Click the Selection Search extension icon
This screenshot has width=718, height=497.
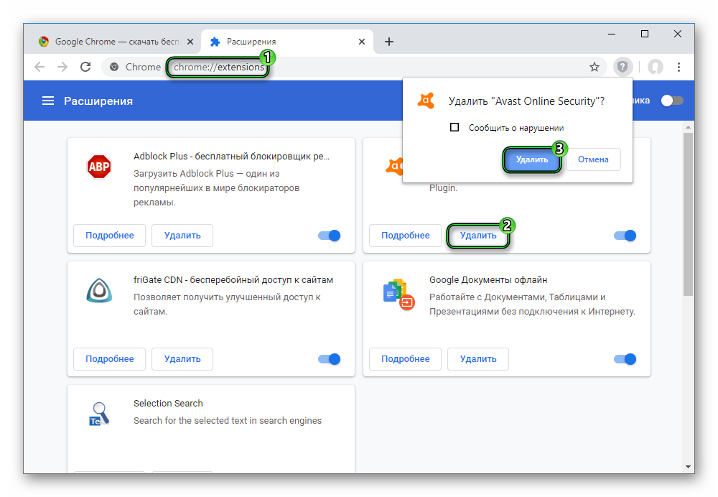(99, 414)
